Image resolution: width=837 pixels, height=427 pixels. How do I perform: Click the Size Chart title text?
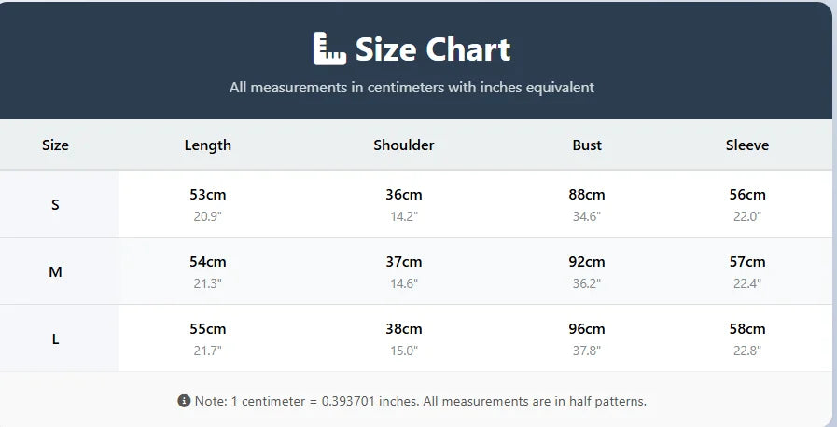pos(433,49)
